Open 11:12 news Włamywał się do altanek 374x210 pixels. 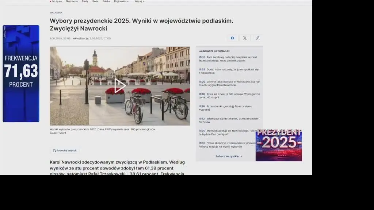[x=229, y=120]
